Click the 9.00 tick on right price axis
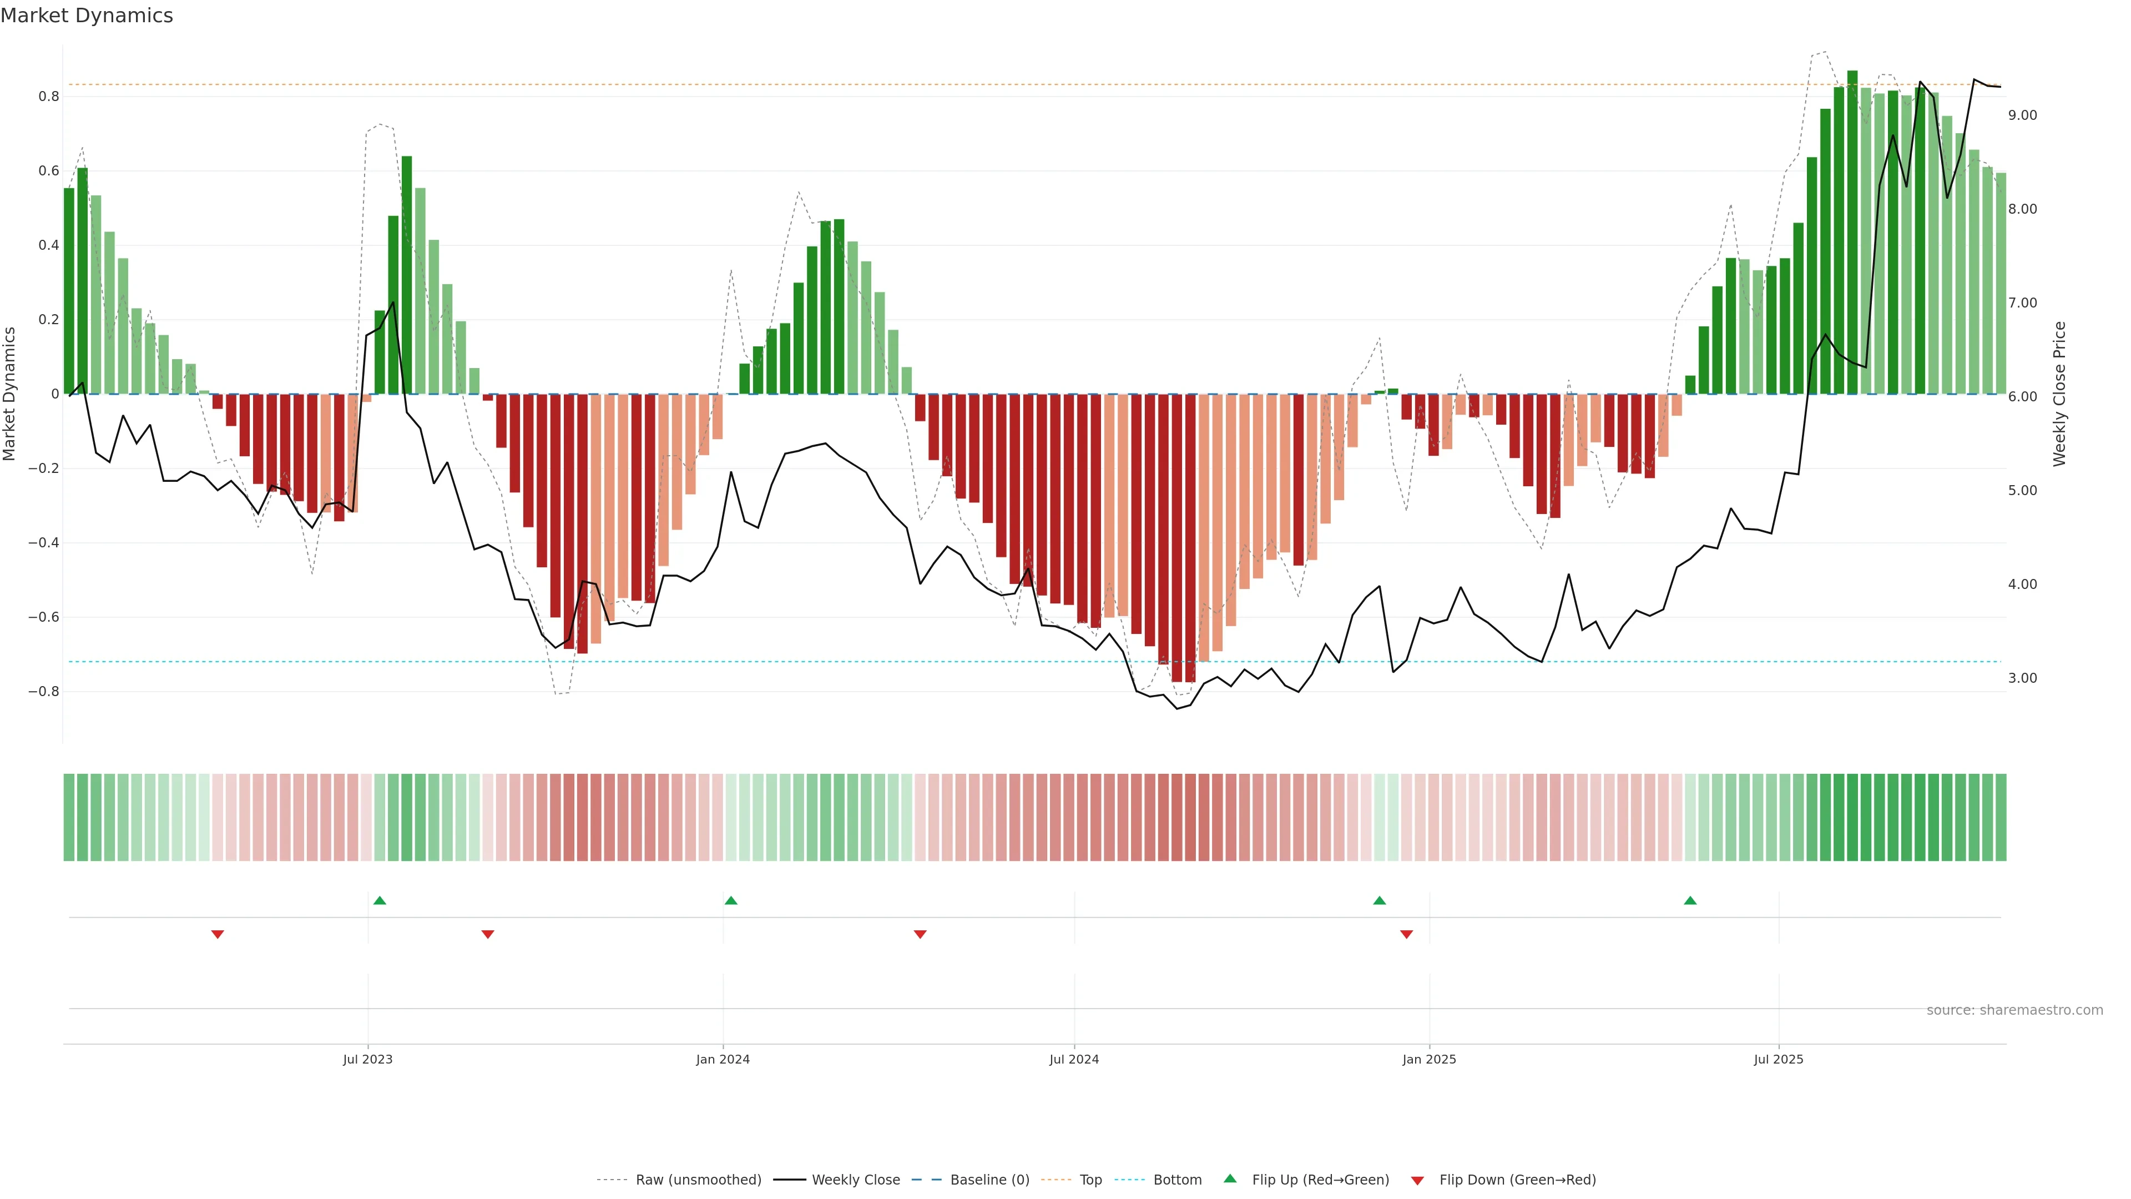 tap(2022, 115)
